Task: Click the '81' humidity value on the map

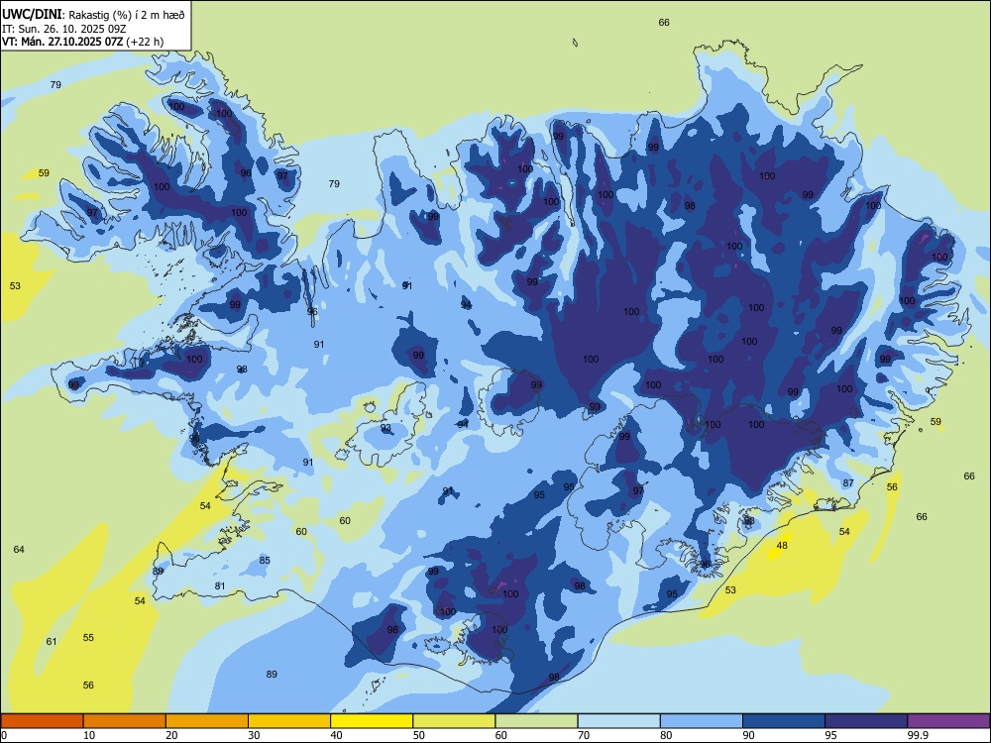Action: pos(219,585)
